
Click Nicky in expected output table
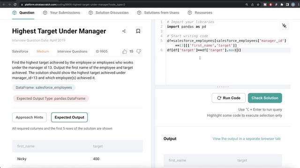22,159
